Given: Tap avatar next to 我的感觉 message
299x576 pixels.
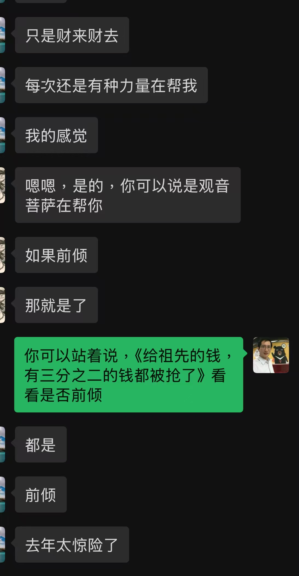Looking at the screenshot, I should (2, 135).
